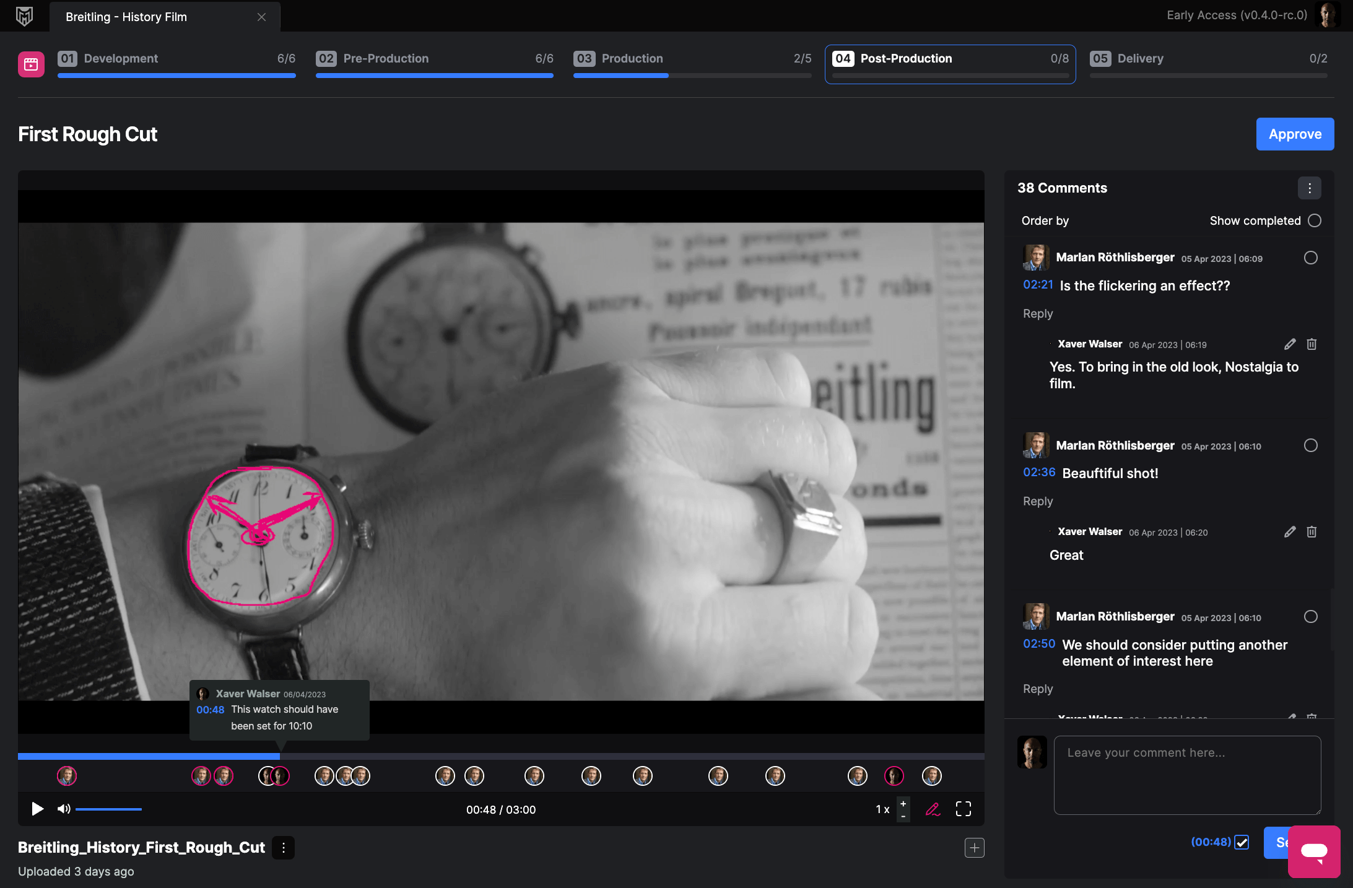This screenshot has height=888, width=1353.
Task: Mute the video volume icon
Action: click(64, 809)
